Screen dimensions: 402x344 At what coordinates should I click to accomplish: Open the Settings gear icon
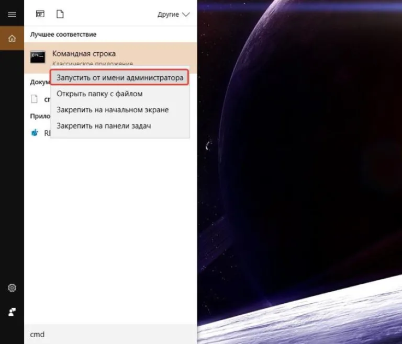point(12,288)
